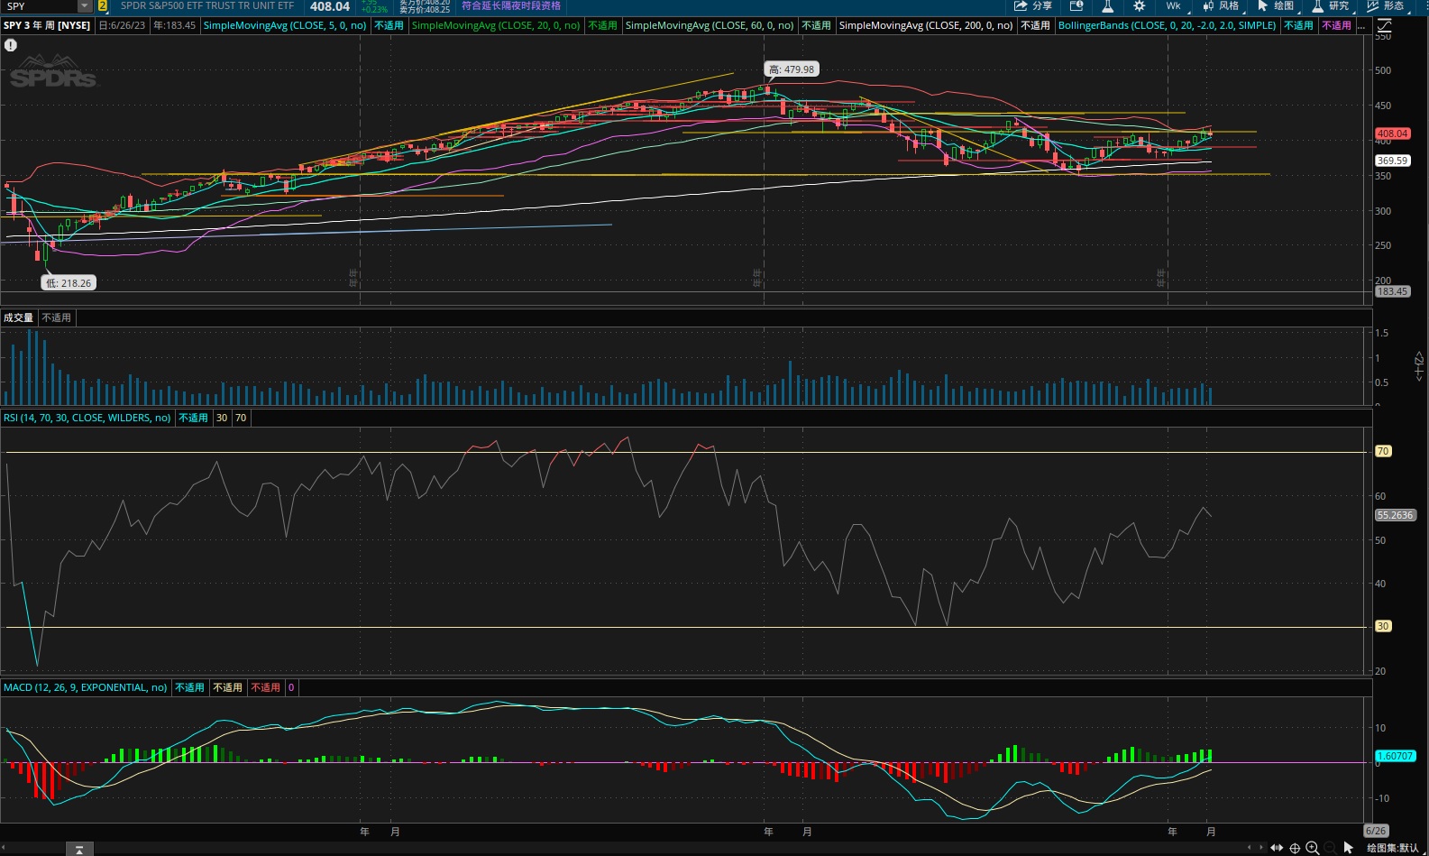Click the RSI 30 oversold level tag

click(x=1383, y=626)
